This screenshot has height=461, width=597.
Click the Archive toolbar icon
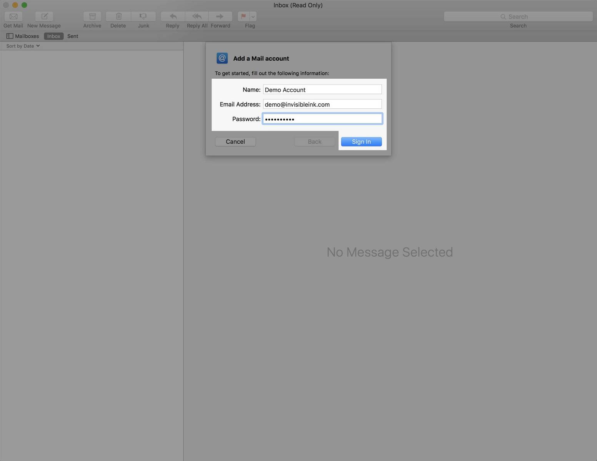[92, 17]
